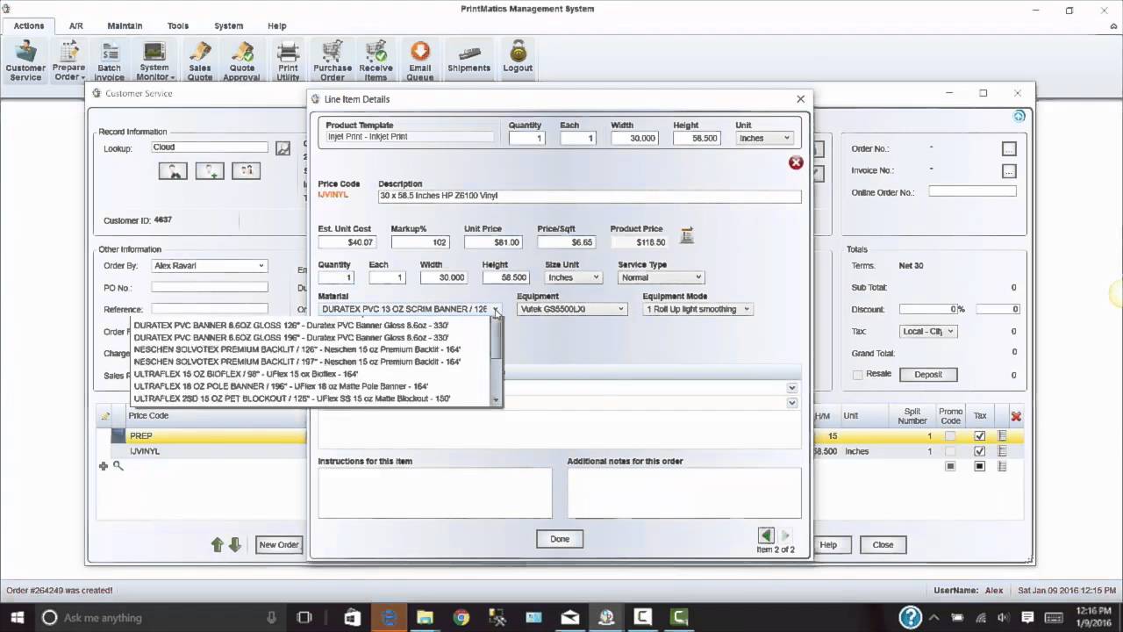Open the Help menu tab
Viewport: 1123px width, 632px height.
tap(277, 26)
